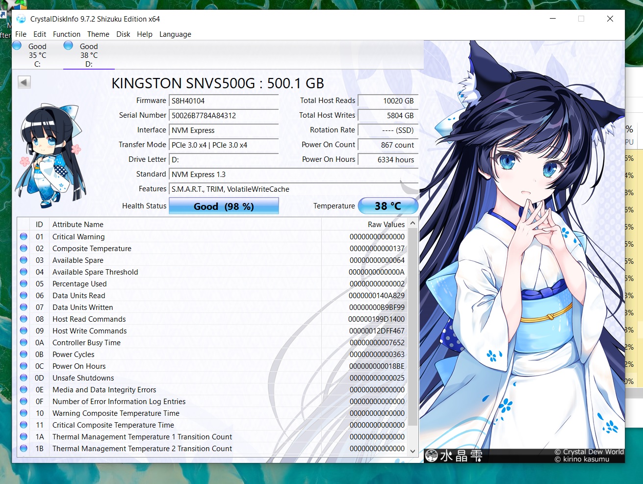The width and height of the screenshot is (643, 484).
Task: Click the status icon for Percentage Used
Action: click(x=24, y=284)
